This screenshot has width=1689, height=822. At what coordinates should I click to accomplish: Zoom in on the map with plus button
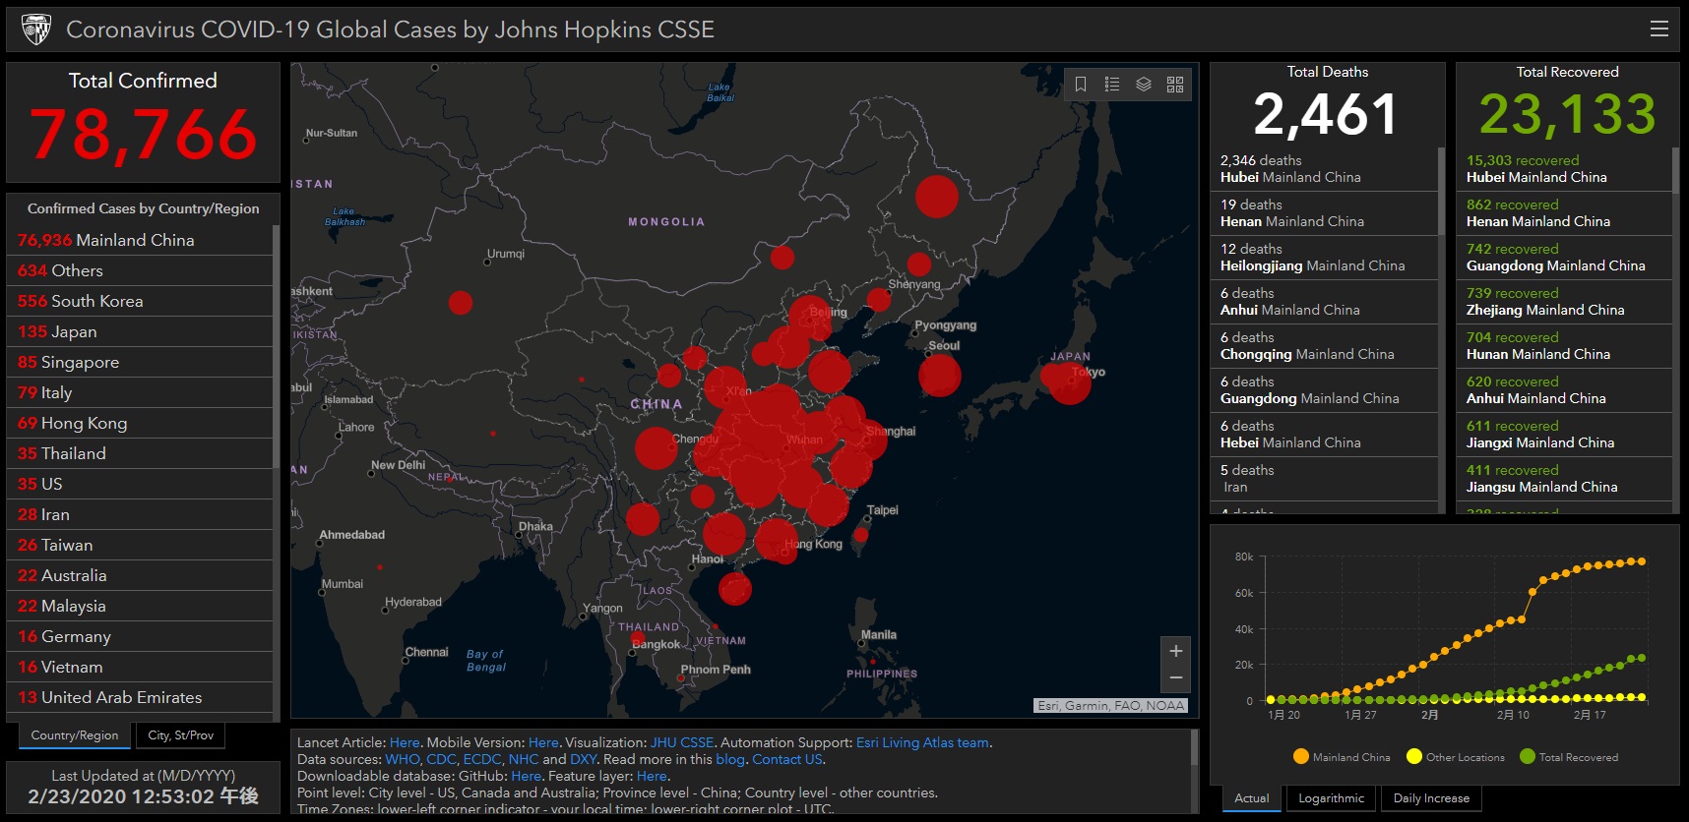(1175, 651)
